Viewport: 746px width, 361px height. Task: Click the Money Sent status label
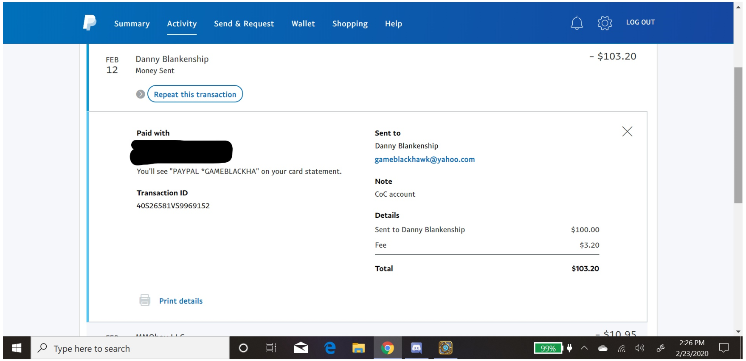tap(155, 71)
